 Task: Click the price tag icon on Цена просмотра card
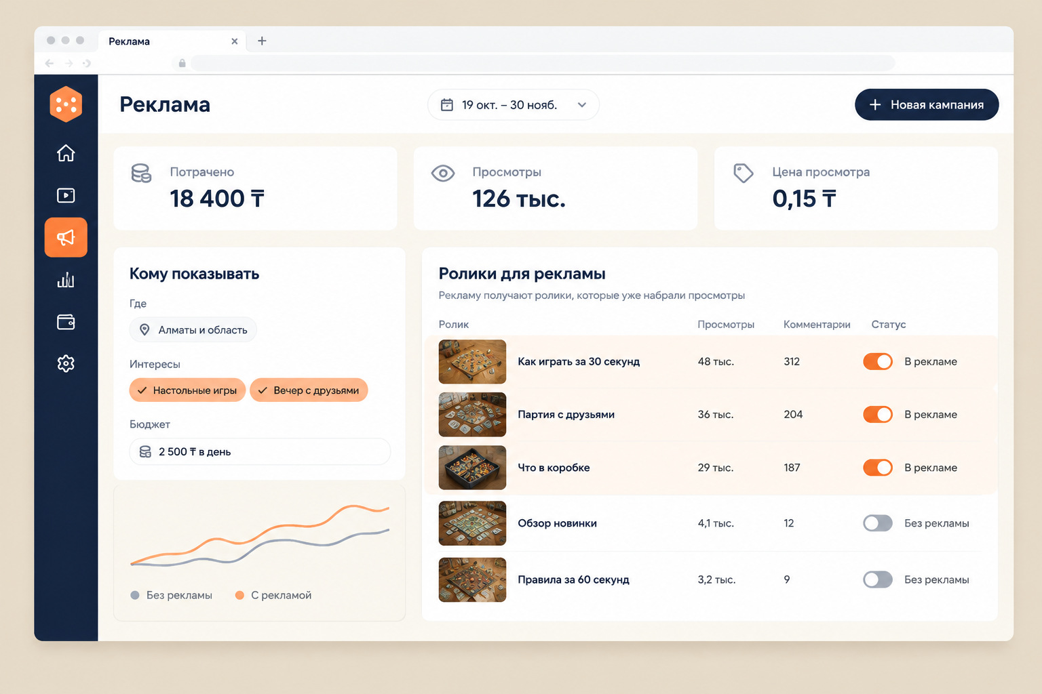click(744, 173)
